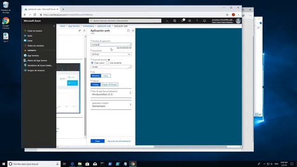Click the resource group name input field
The width and height of the screenshot is (297, 167).
tap(111, 67)
